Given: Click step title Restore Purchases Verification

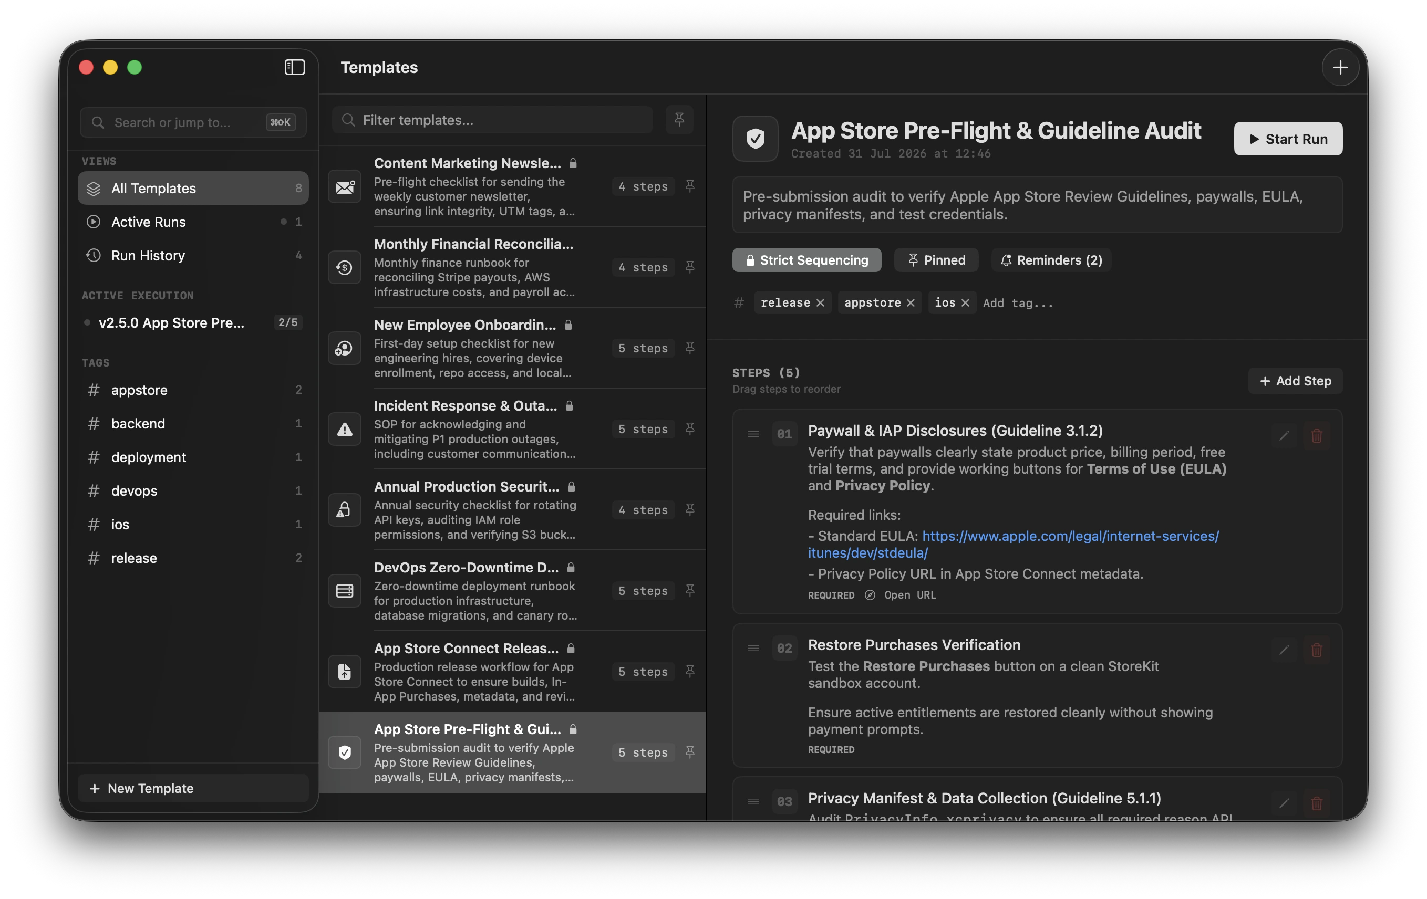Looking at the screenshot, I should (x=914, y=645).
